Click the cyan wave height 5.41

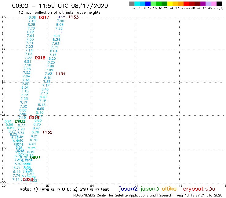(43, 97)
